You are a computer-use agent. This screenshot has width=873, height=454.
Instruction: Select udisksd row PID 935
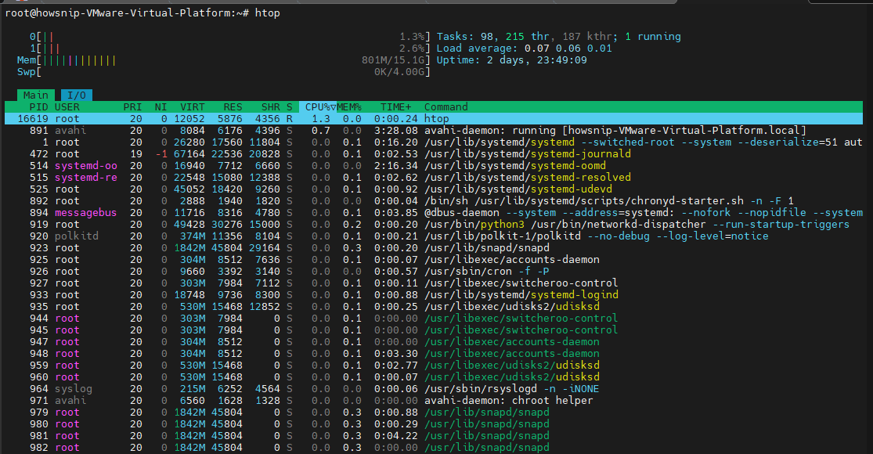click(x=434, y=307)
